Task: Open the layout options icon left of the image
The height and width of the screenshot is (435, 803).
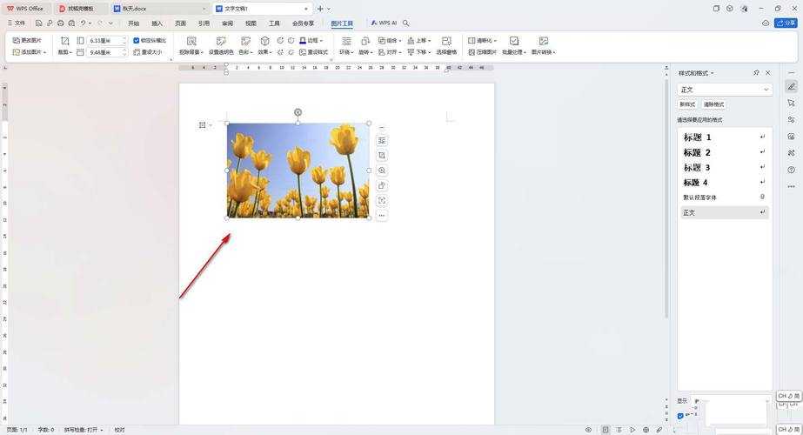Action: pyautogui.click(x=203, y=125)
